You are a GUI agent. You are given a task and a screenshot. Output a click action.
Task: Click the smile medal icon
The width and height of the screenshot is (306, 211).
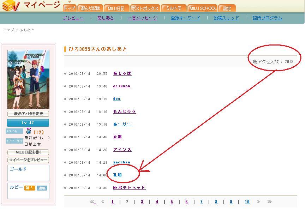(29, 131)
